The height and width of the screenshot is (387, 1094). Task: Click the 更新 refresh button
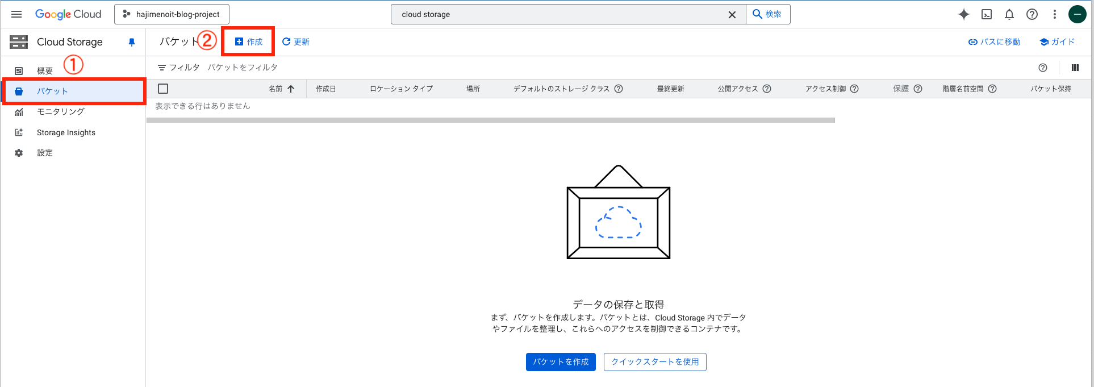point(296,41)
